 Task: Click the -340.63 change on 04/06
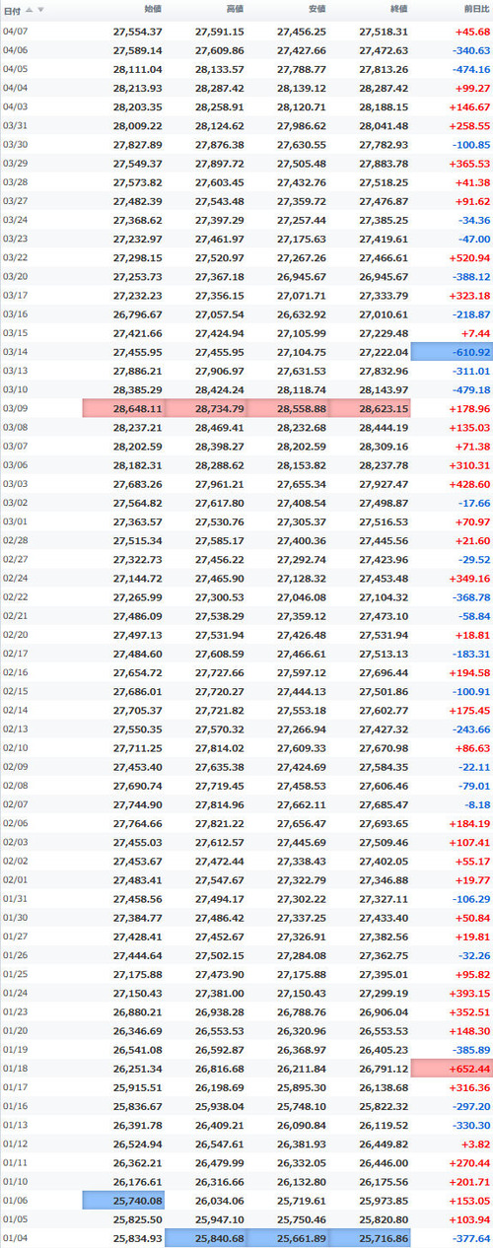click(469, 50)
